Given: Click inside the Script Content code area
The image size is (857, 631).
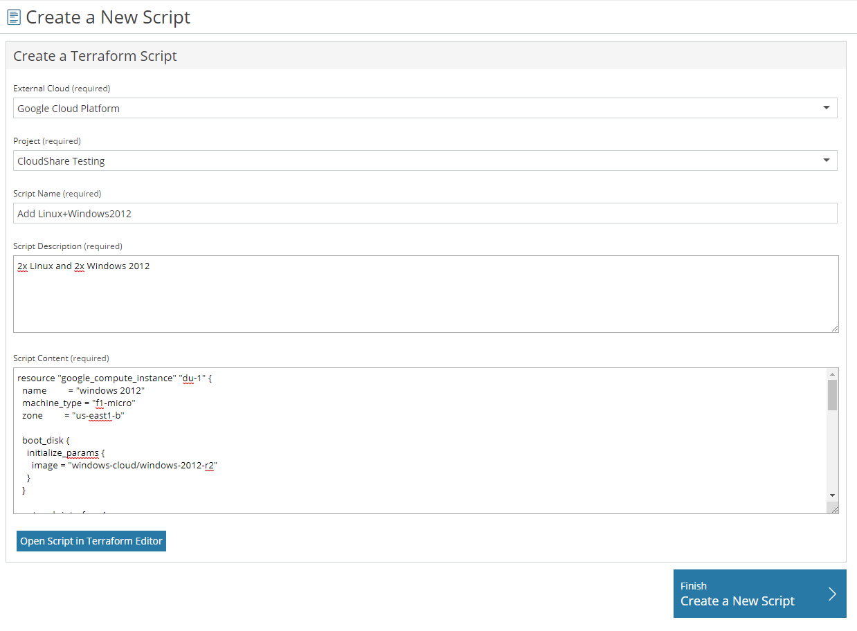Looking at the screenshot, I should (x=420, y=441).
